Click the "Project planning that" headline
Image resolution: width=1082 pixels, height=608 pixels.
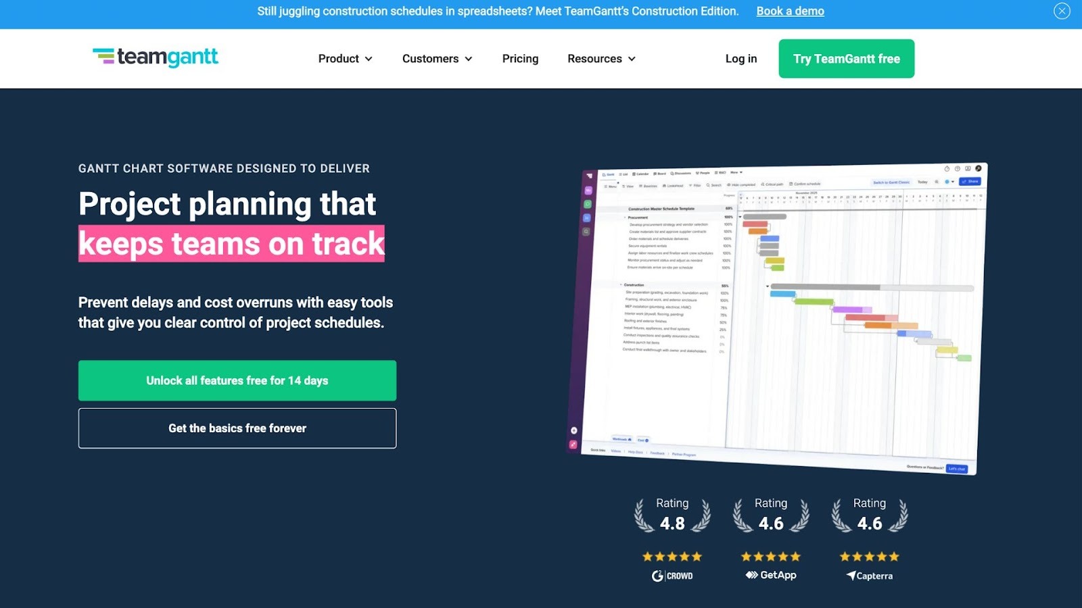(x=227, y=204)
